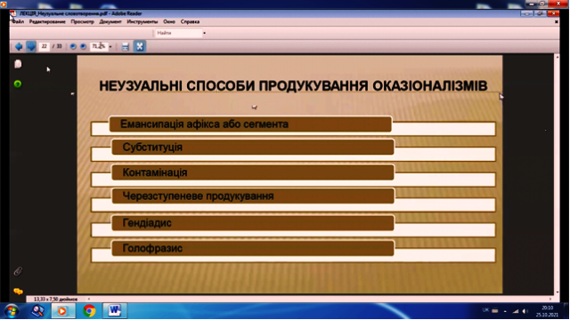570x320 pixels.
Task: Open the Инструменты menu
Action: [x=142, y=21]
